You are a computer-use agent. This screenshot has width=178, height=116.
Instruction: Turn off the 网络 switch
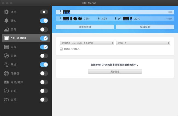click(44, 65)
